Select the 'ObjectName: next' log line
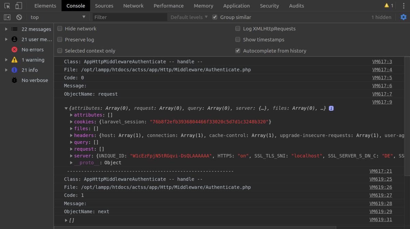Image resolution: width=410 pixels, height=229 pixels. [86, 212]
